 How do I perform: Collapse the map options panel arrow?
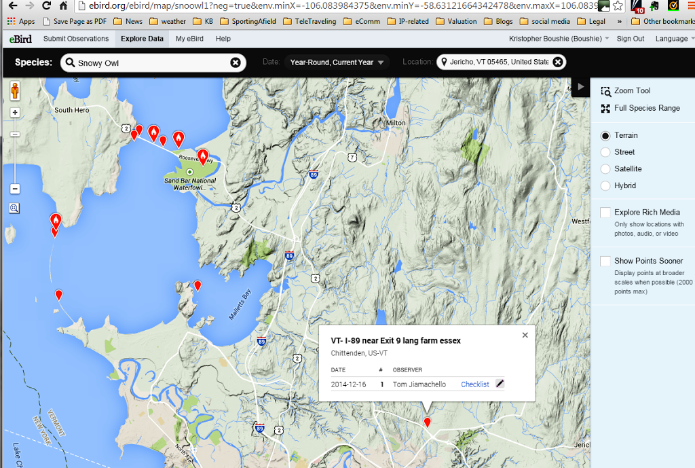pos(581,86)
